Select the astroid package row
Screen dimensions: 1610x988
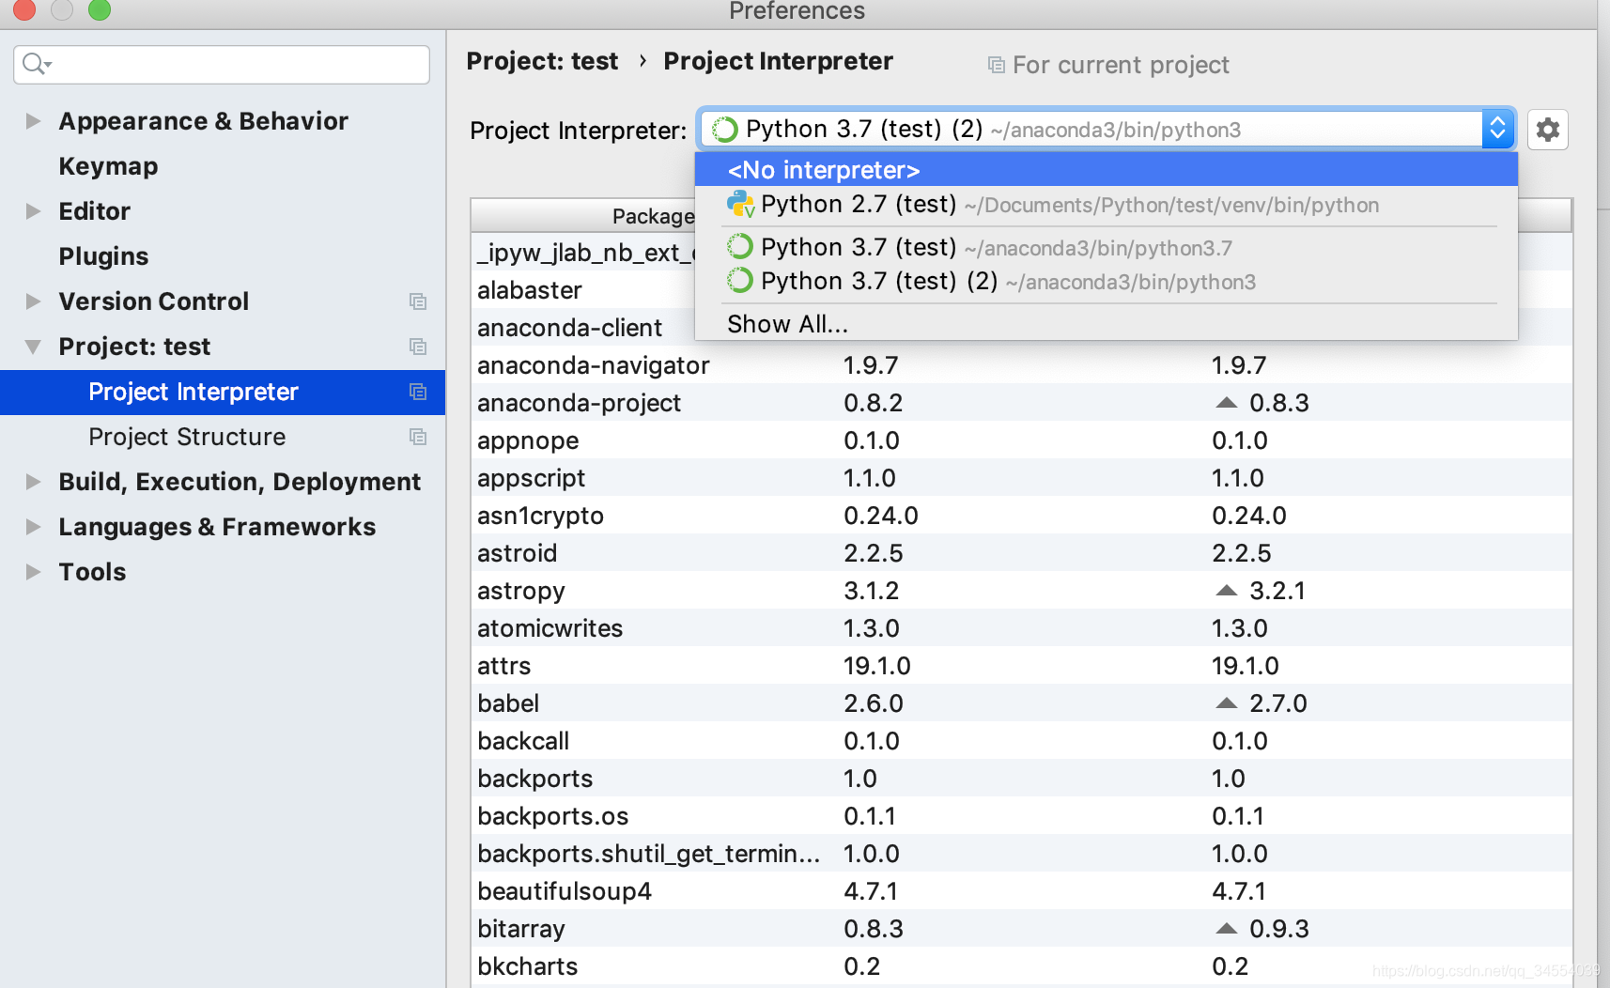coord(1021,553)
